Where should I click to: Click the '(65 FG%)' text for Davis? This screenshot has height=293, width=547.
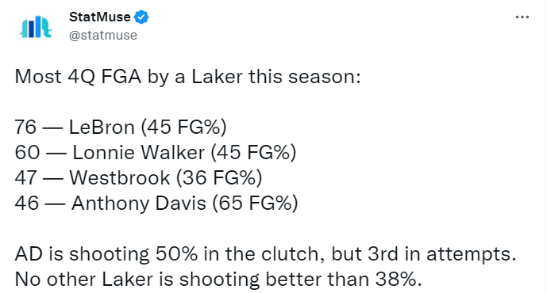pyautogui.click(x=256, y=204)
